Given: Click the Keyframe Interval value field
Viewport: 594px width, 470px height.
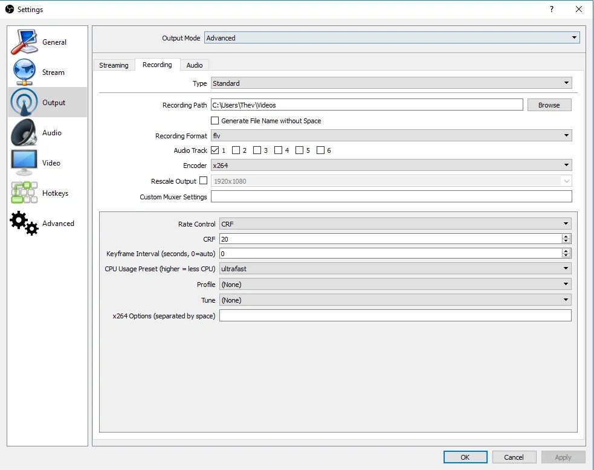Looking at the screenshot, I should 390,253.
